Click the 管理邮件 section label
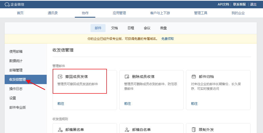Screen dimensions: 263x133 pyautogui.click(x=59, y=66)
